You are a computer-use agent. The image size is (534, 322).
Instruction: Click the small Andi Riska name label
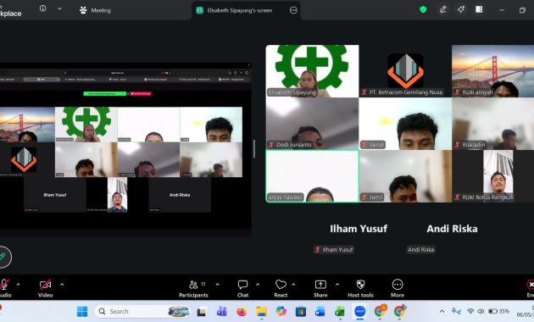click(421, 249)
